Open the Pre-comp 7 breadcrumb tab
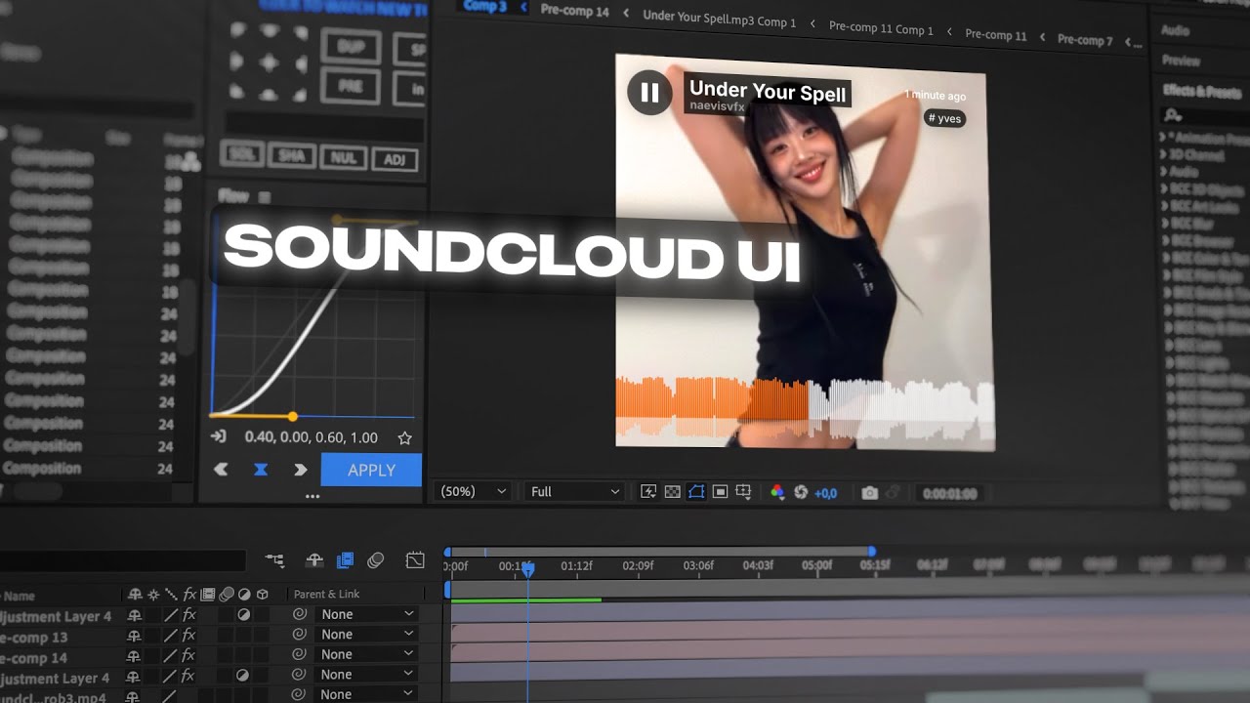Screen dimensions: 1250x703 [x=1085, y=40]
